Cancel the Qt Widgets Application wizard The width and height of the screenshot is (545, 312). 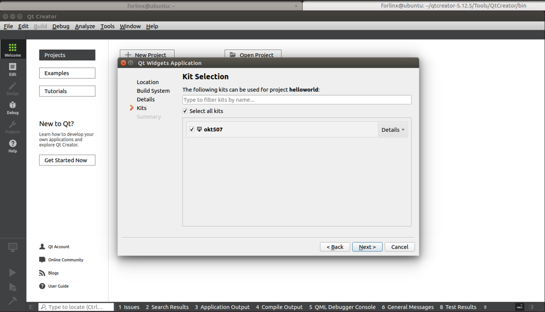tap(399, 247)
